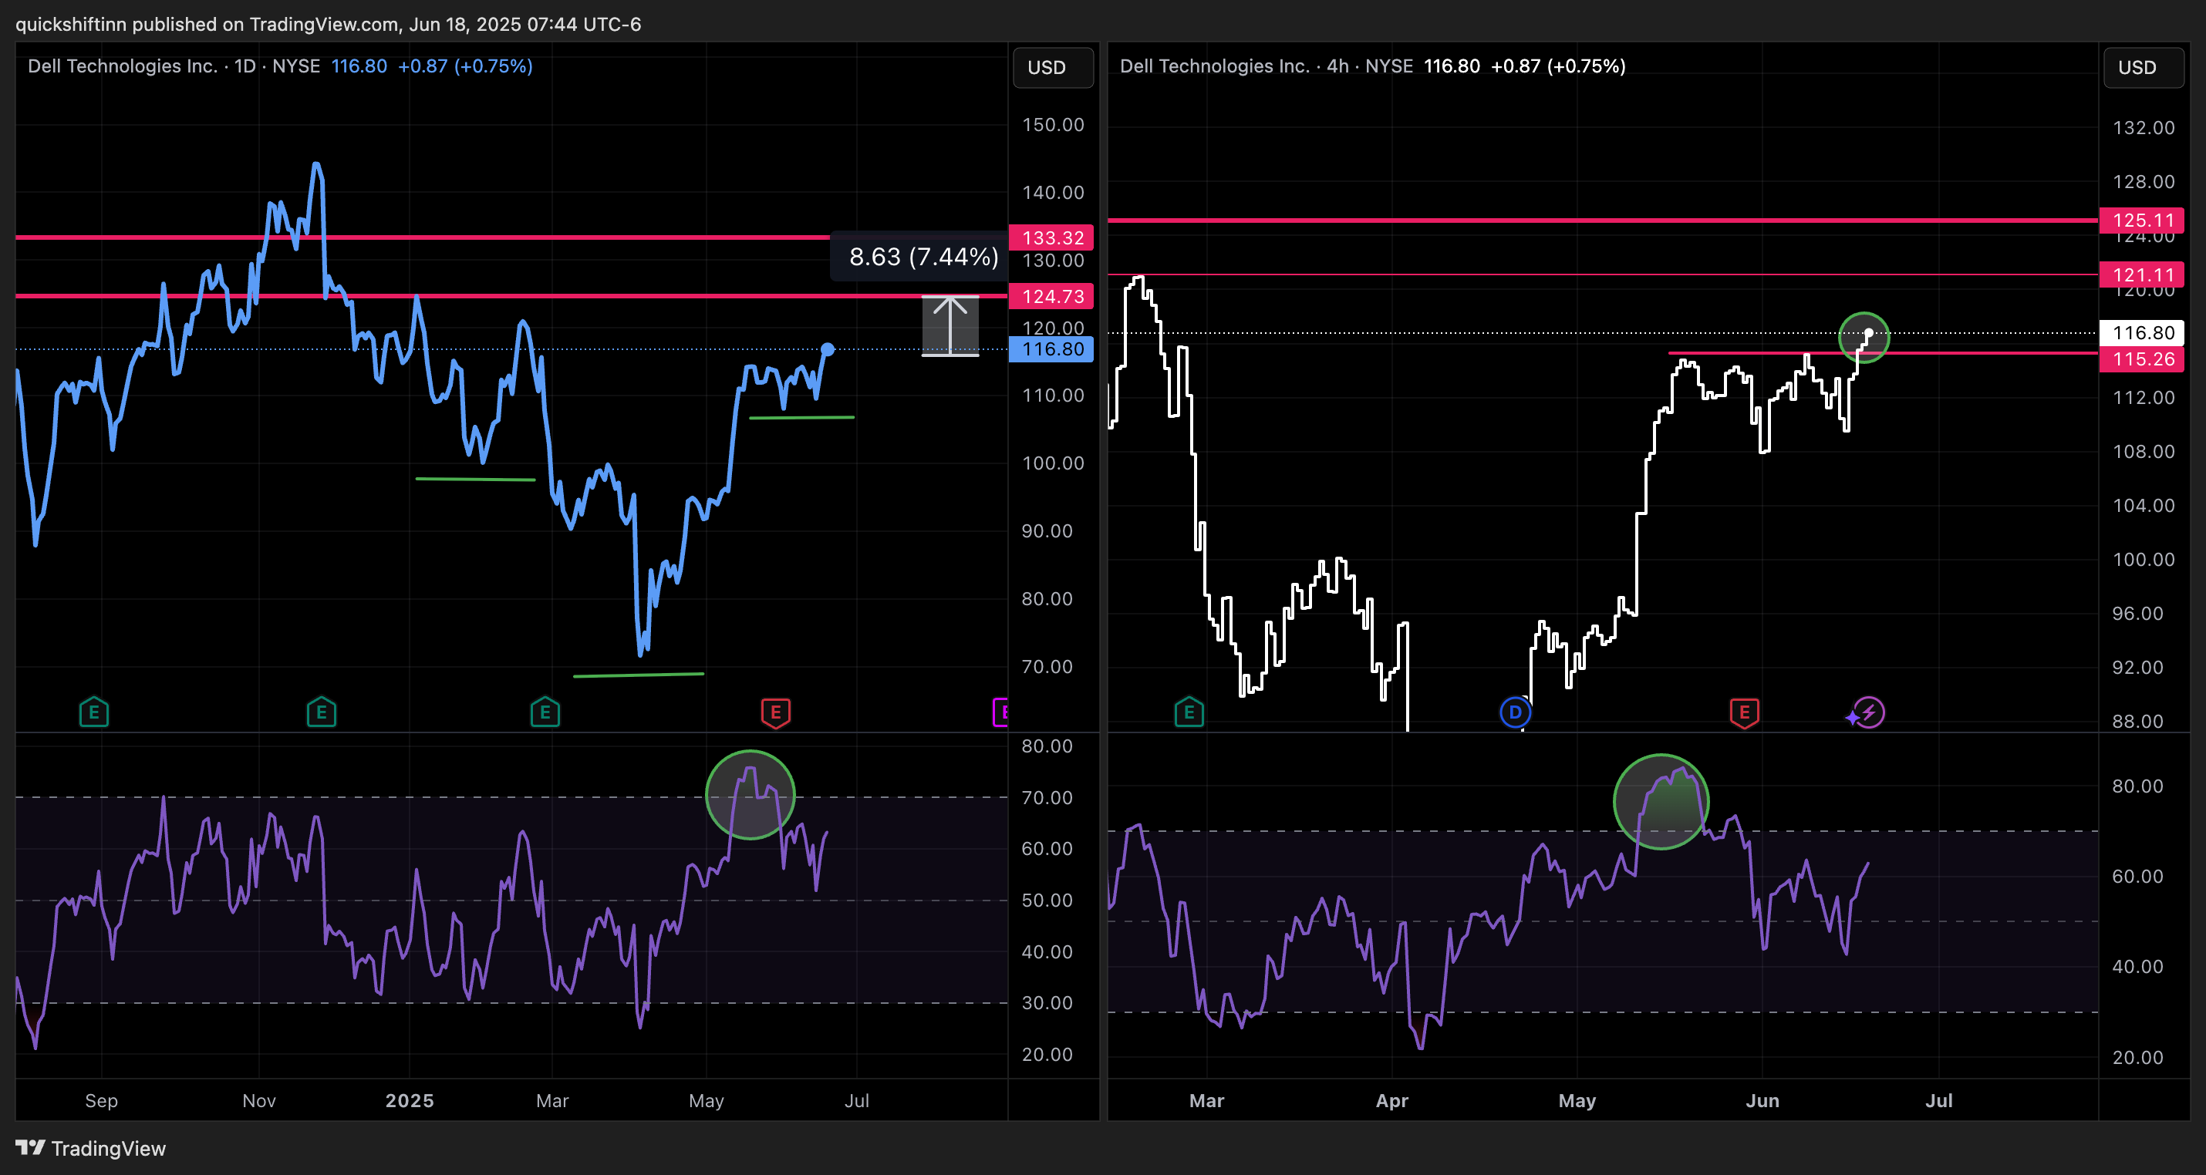
Task: Click the green circle at 4h price breakout
Action: point(1864,338)
